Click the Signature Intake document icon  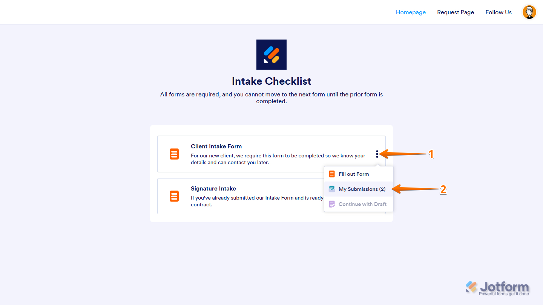(x=174, y=196)
